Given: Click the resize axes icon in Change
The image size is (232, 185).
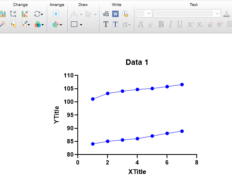Looking at the screenshot, I should click(13, 14).
